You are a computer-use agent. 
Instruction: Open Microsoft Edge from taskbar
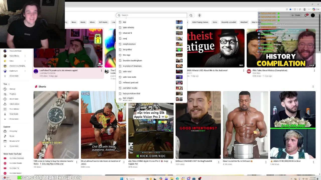[177, 178]
